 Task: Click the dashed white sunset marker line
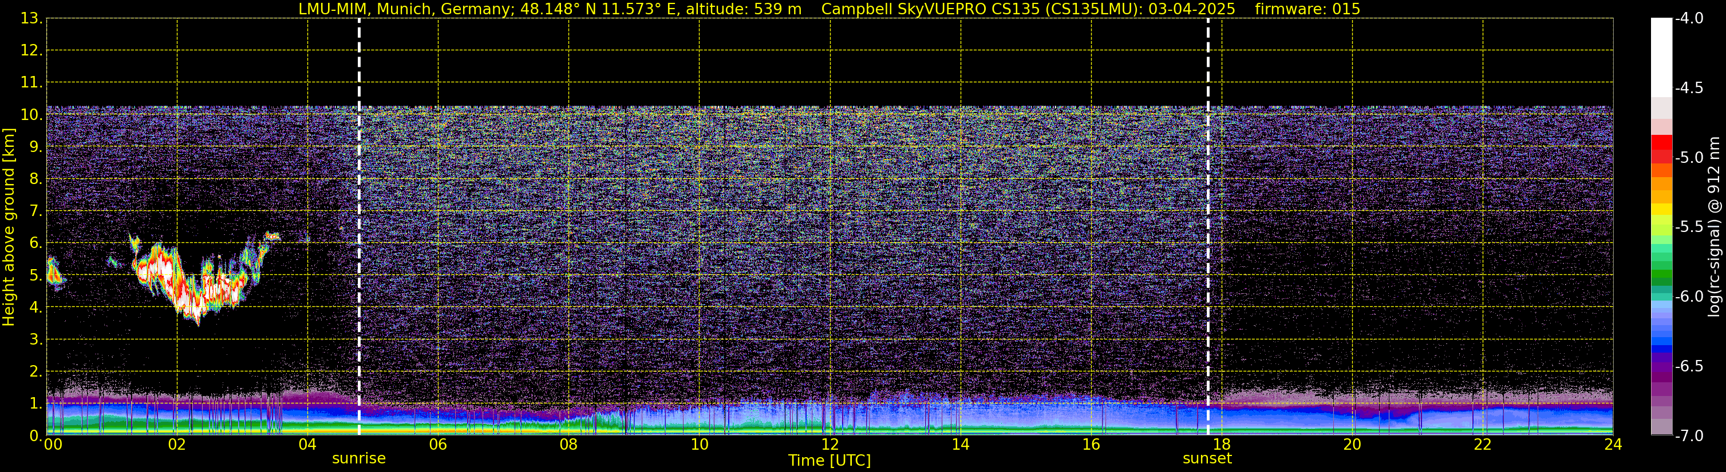point(1208,227)
